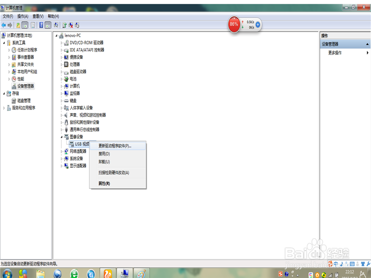Viewport: 371px width, 278px height.
Task: Click the 86% memory usage red ball
Action: tap(234, 24)
